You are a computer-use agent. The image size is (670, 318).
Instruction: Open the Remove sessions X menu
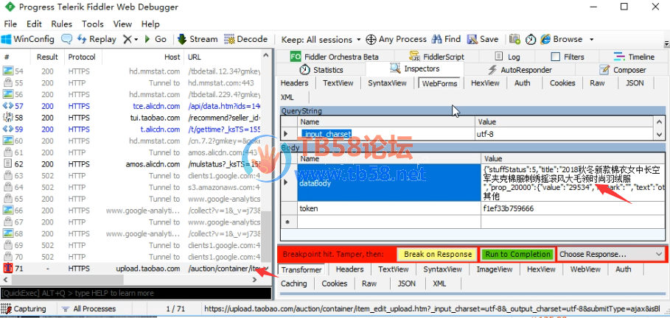130,39
